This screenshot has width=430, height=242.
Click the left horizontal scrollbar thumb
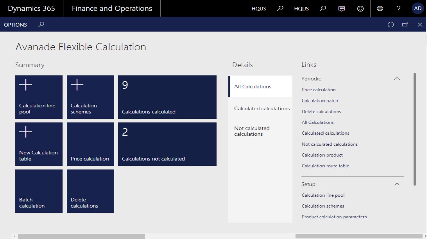click(82, 236)
